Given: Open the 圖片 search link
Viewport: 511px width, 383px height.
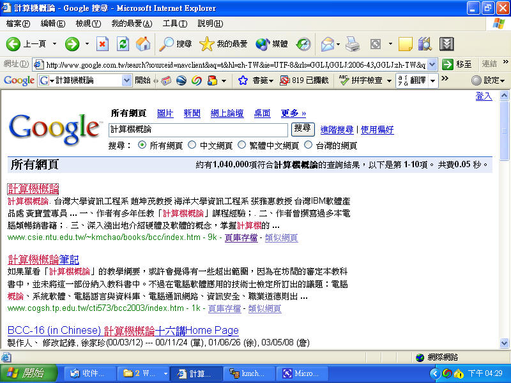Looking at the screenshot, I should coord(165,114).
